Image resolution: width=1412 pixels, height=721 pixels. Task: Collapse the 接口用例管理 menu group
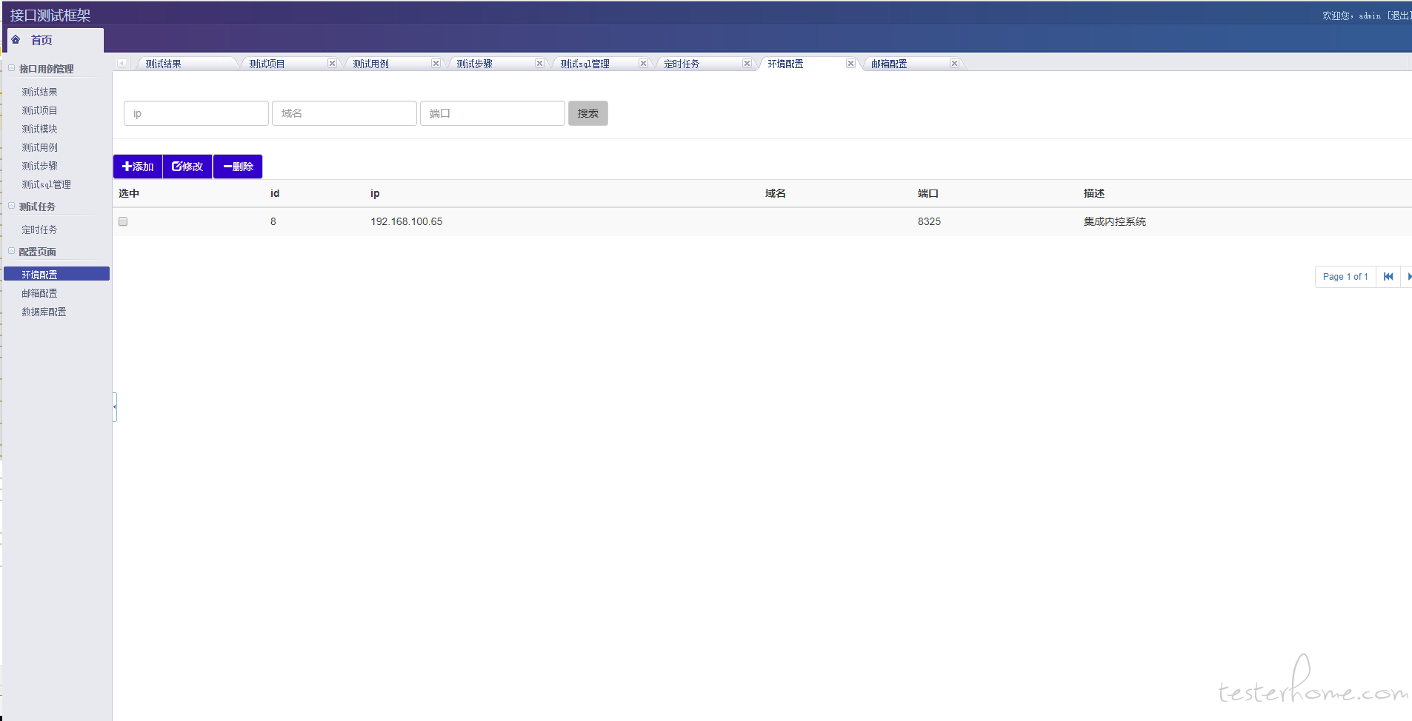12,68
